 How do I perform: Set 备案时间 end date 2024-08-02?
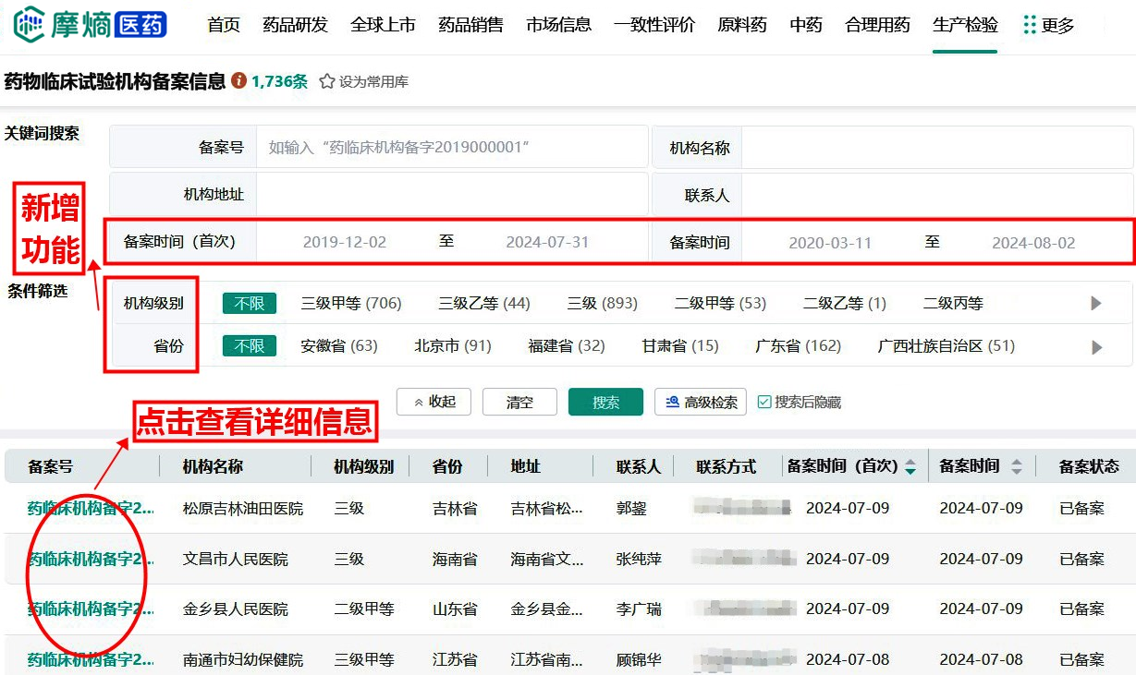click(x=1033, y=244)
